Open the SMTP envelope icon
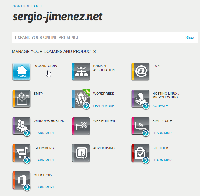 (x=21, y=99)
